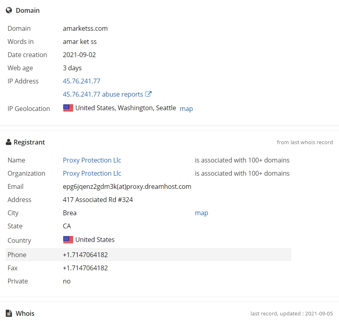The width and height of the screenshot is (339, 321).
Task: Open the map link in the City row
Action: (201, 213)
